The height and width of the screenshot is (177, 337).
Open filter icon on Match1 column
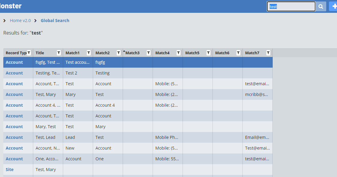[x=89, y=53]
